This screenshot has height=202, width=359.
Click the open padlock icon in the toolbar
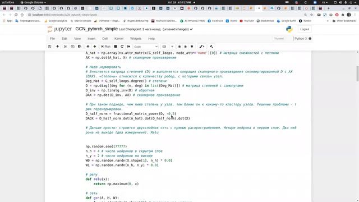[x=179, y=47]
